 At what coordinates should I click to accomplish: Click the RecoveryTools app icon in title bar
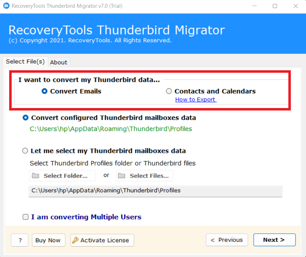[6, 6]
